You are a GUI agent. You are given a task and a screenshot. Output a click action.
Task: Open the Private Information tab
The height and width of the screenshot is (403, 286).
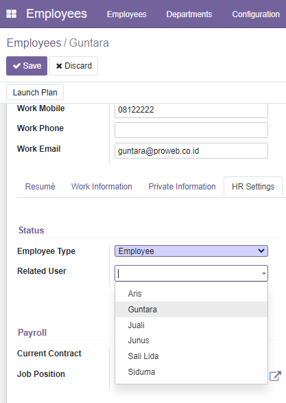(x=182, y=187)
